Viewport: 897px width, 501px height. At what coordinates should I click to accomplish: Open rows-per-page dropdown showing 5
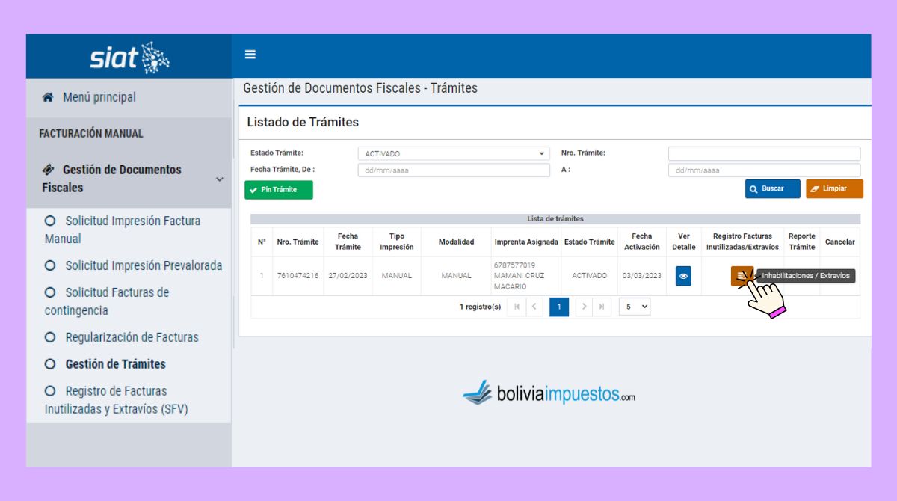click(635, 307)
